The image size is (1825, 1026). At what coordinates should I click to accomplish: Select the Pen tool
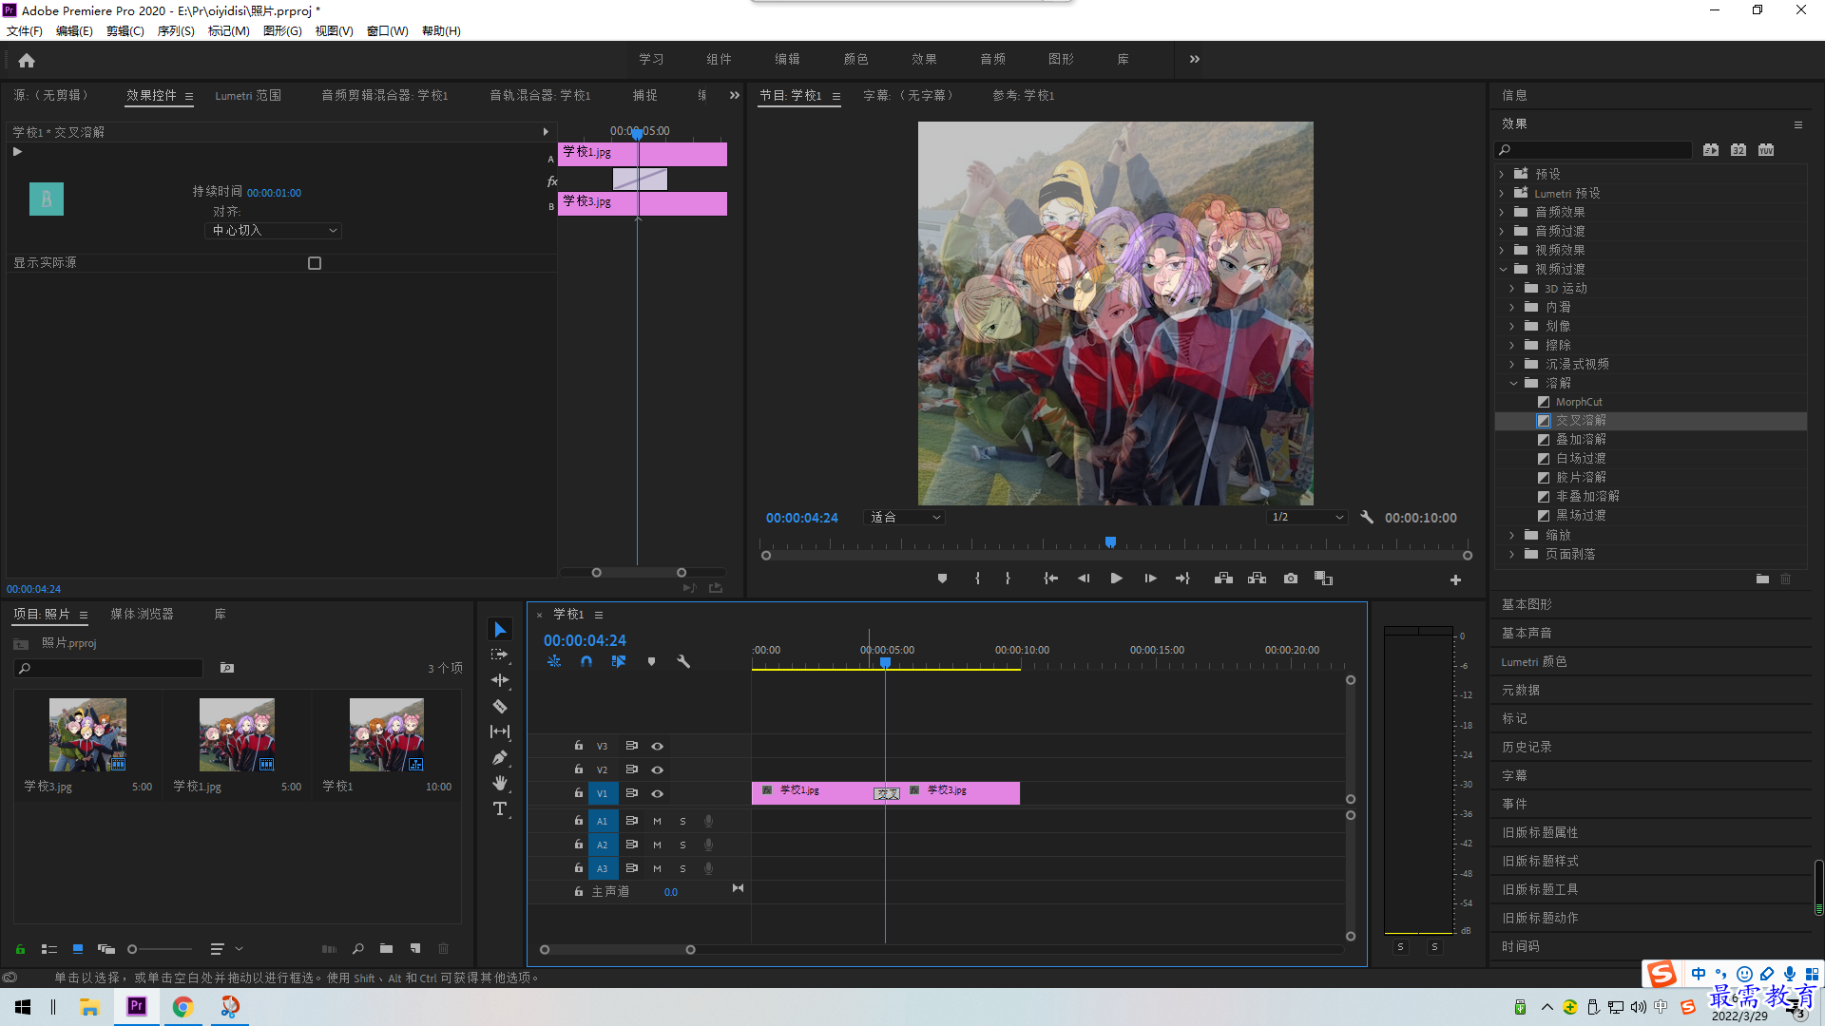click(x=500, y=757)
